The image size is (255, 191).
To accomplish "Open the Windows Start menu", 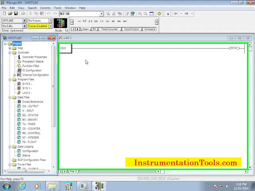I will click(6, 186).
